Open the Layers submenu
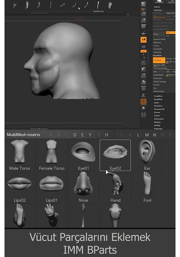The image size is (180, 257). [157, 103]
